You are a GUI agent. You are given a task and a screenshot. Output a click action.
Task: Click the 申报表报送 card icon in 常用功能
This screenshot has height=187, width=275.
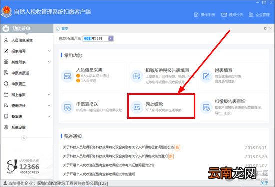click(x=67, y=107)
